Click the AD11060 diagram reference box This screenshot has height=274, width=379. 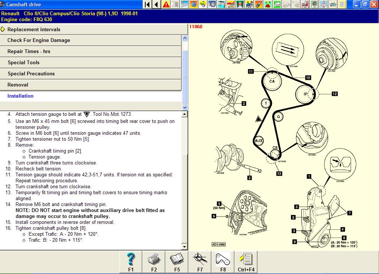coord(218,244)
